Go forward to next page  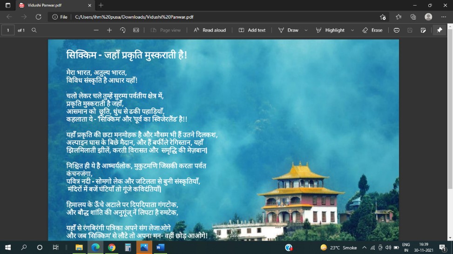(24, 17)
